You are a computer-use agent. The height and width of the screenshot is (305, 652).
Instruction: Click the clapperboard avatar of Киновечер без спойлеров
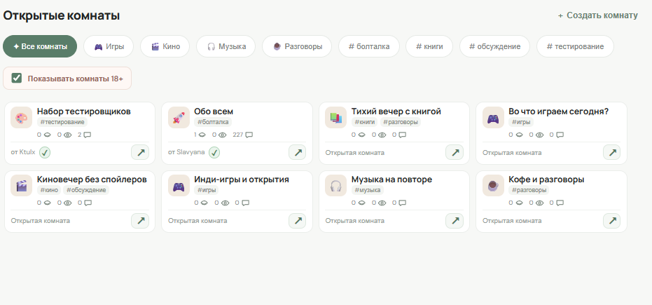click(x=22, y=186)
